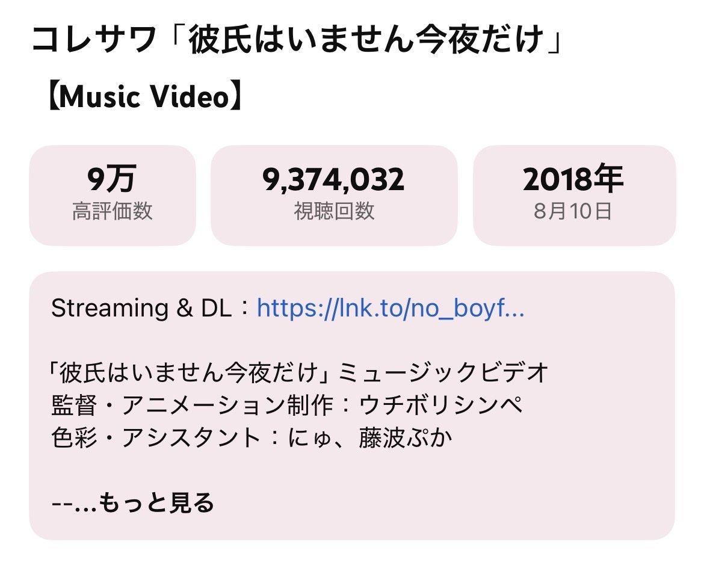Tap the コレサワ video title line
Viewport: 704px width, 577px height.
[297, 40]
